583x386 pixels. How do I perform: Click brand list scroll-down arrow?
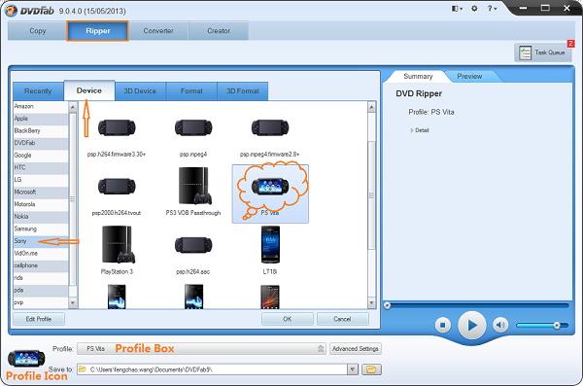[73, 303]
